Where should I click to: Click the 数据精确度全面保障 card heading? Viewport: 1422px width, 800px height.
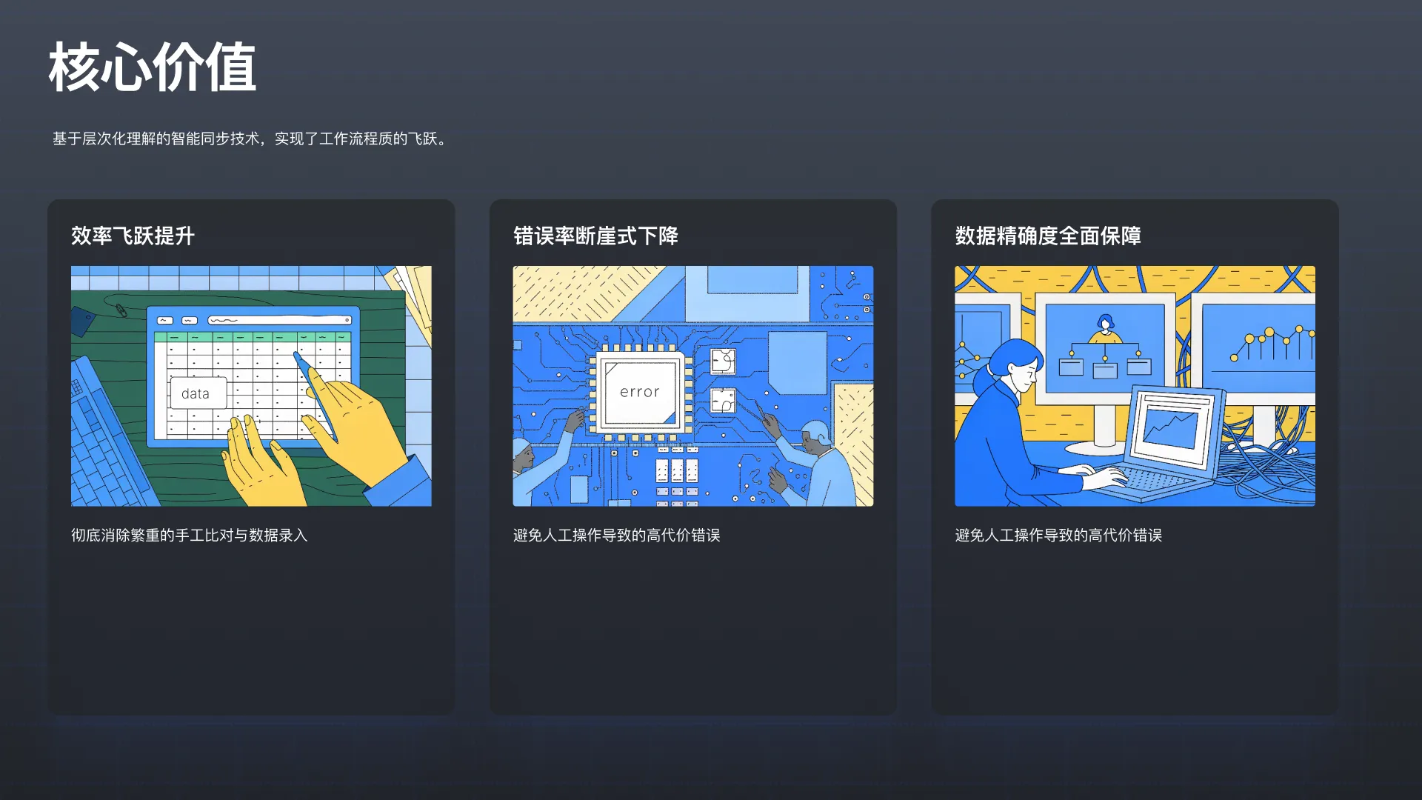tap(1047, 236)
